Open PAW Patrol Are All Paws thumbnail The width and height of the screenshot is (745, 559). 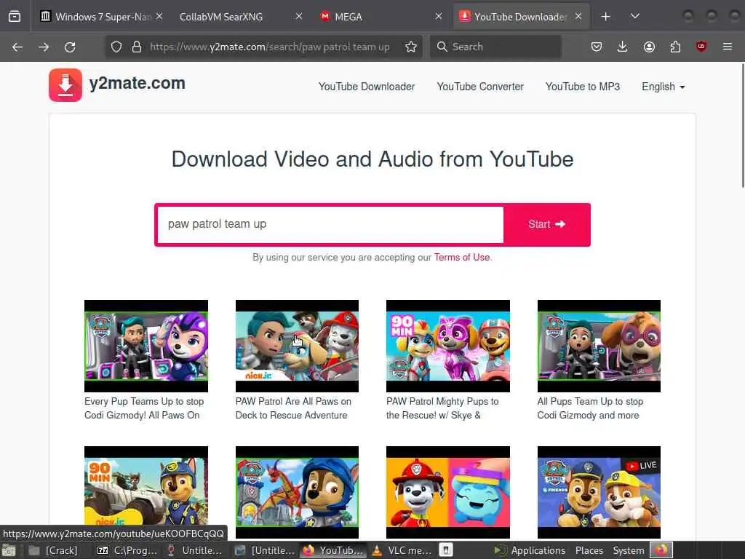pyautogui.click(x=297, y=346)
